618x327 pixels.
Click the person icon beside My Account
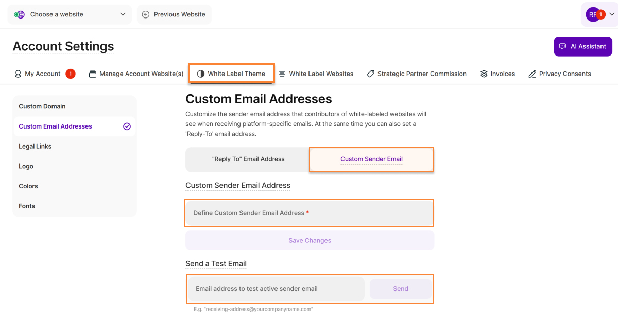coord(18,74)
